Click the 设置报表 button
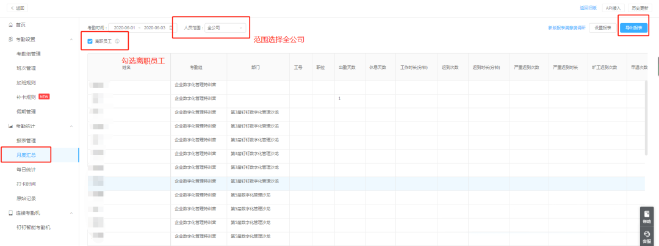 tap(603, 28)
